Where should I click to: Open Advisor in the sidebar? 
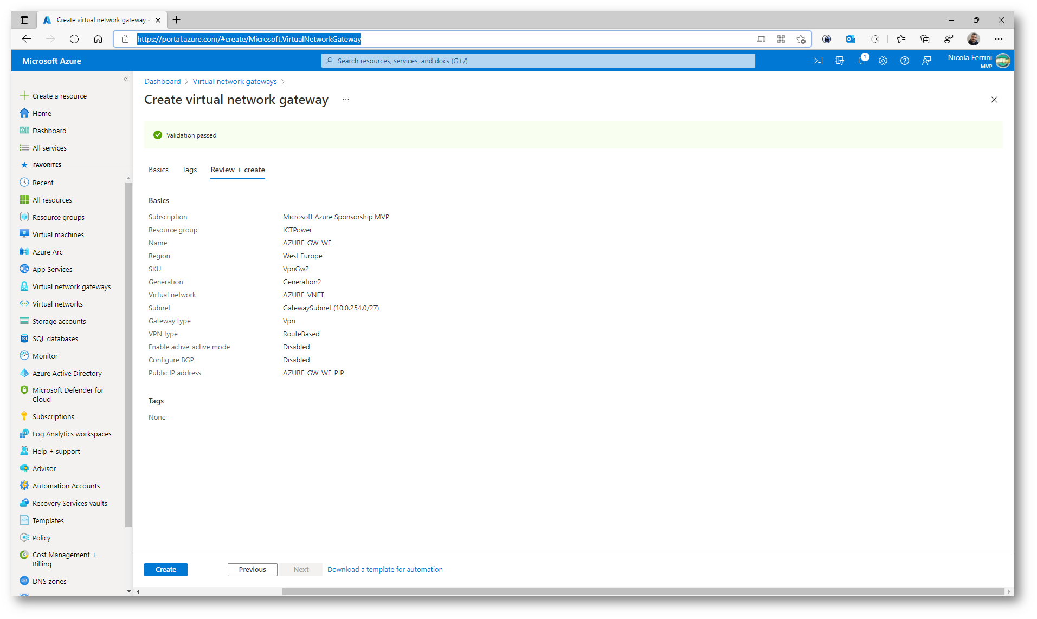44,468
